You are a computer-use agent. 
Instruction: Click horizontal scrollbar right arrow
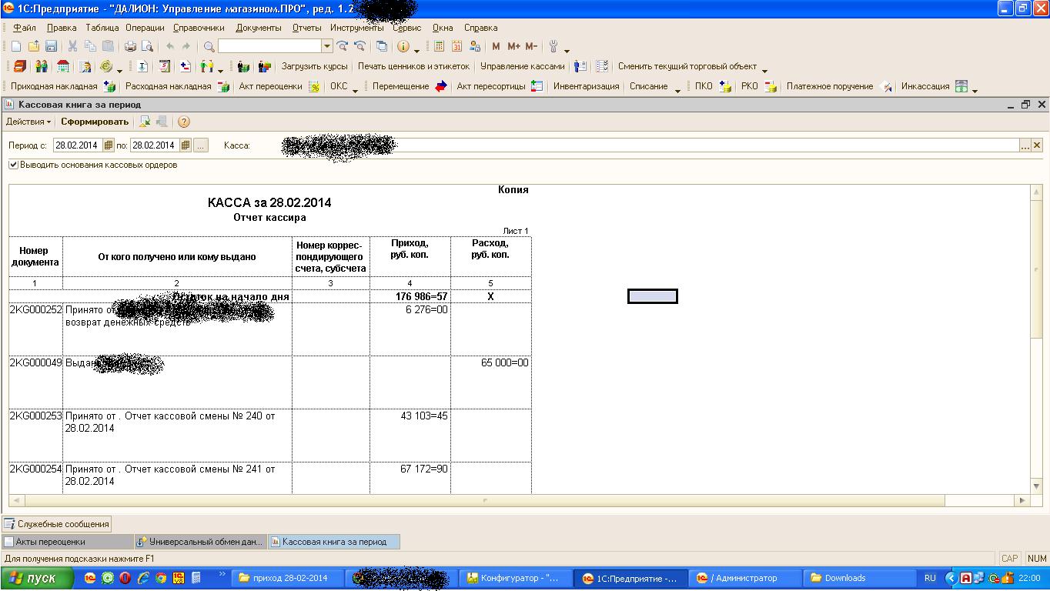tap(1022, 500)
